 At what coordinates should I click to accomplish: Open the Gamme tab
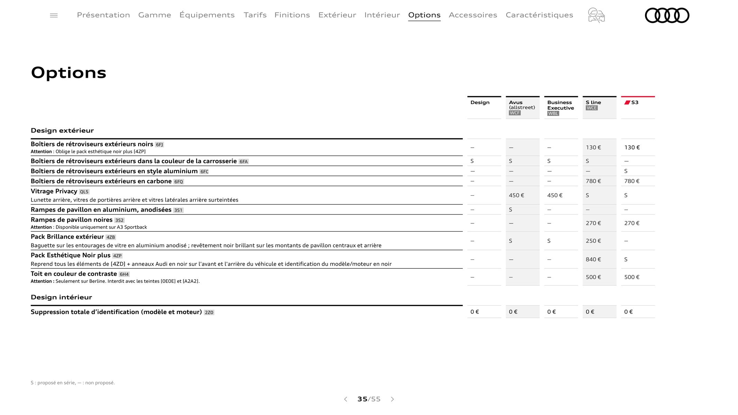[x=155, y=15]
